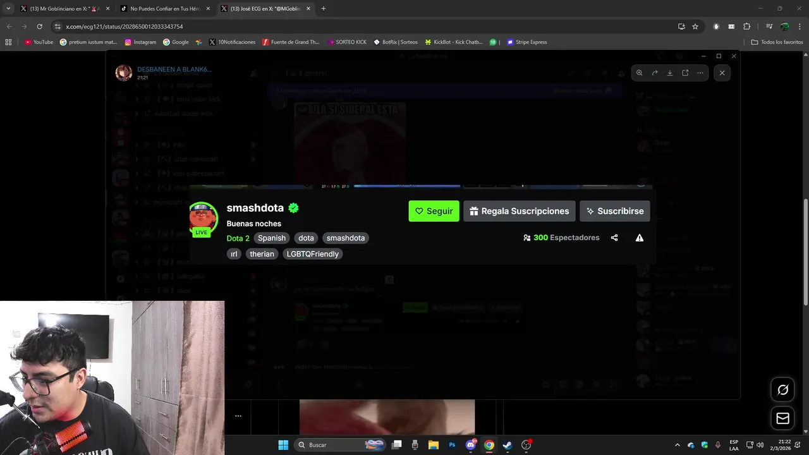Viewport: 809px width, 455px height.
Task: Download the image via viewer toolbar
Action: click(x=670, y=73)
